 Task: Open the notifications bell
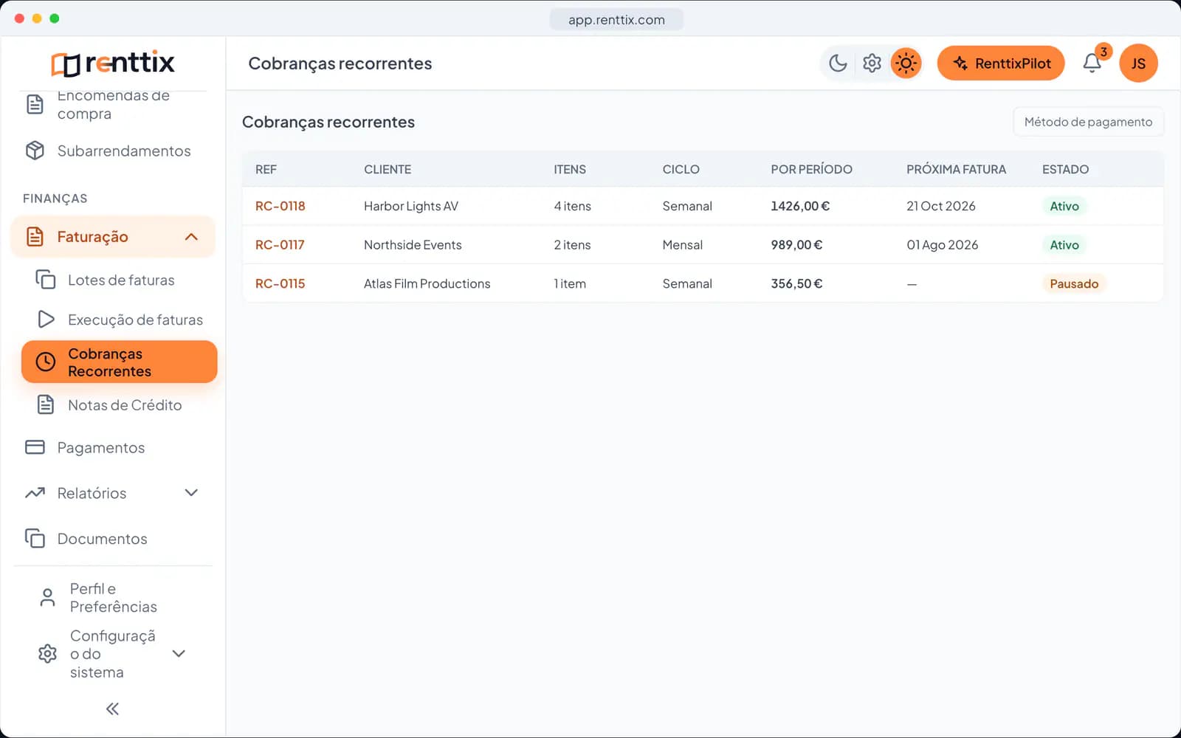point(1092,63)
